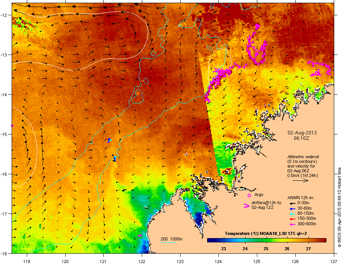The height and width of the screenshot is (265, 342).
Task: Click the '25' color bar tick label
Action: click(x=266, y=249)
